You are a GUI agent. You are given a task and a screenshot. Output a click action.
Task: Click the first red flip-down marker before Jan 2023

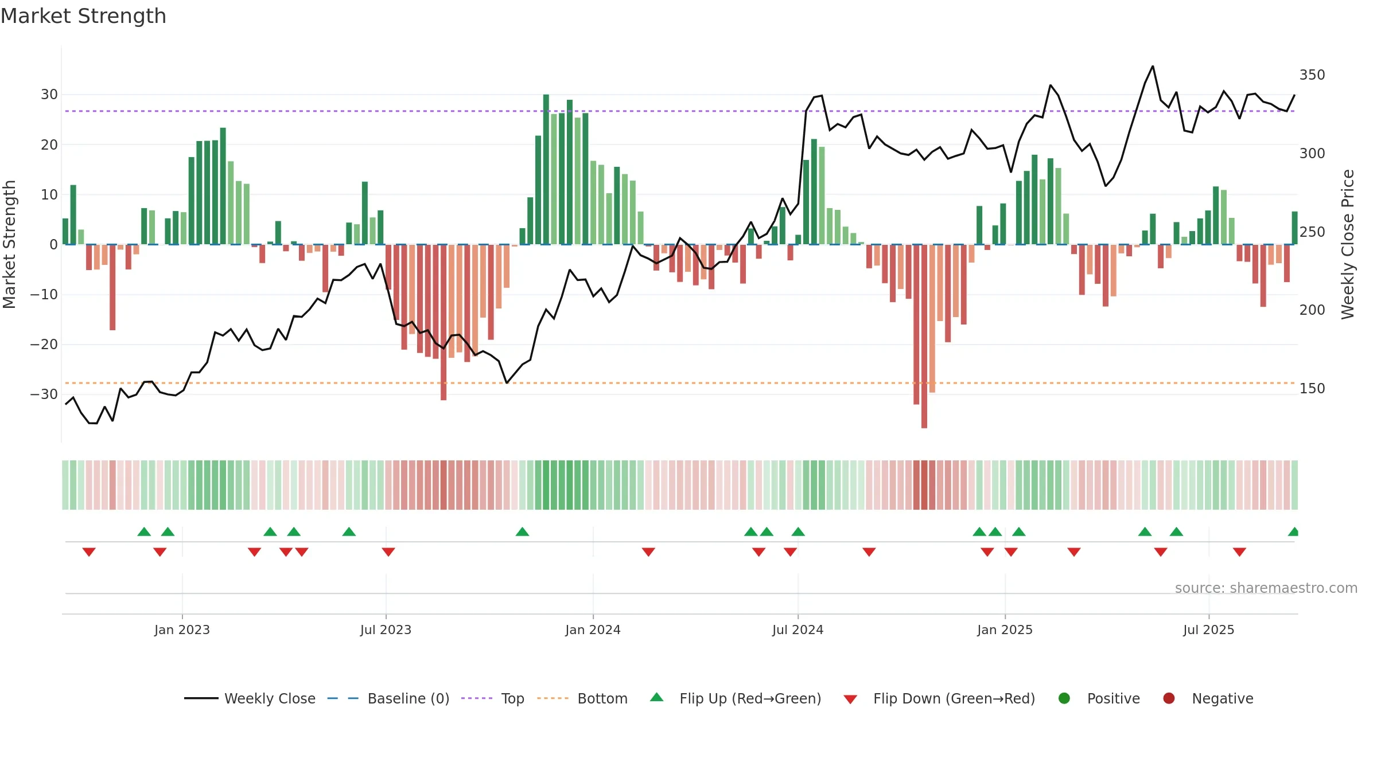coord(89,552)
